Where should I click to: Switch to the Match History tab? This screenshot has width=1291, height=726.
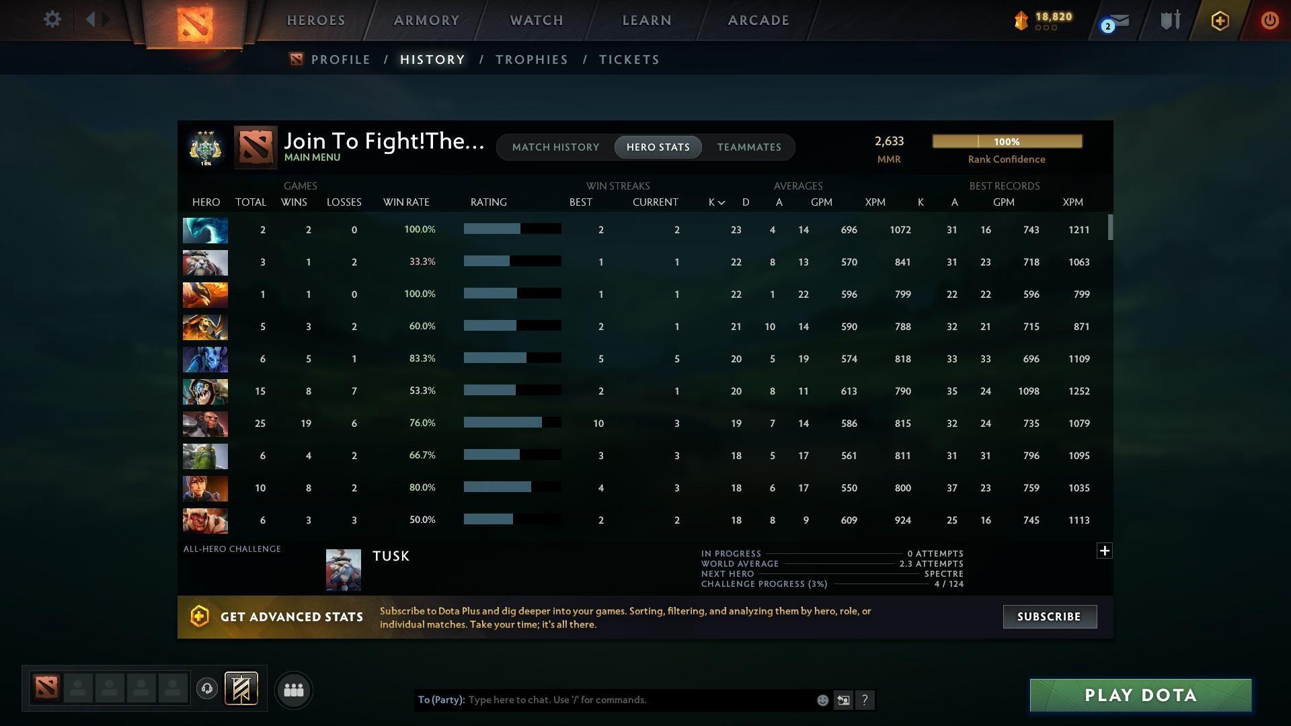[555, 147]
